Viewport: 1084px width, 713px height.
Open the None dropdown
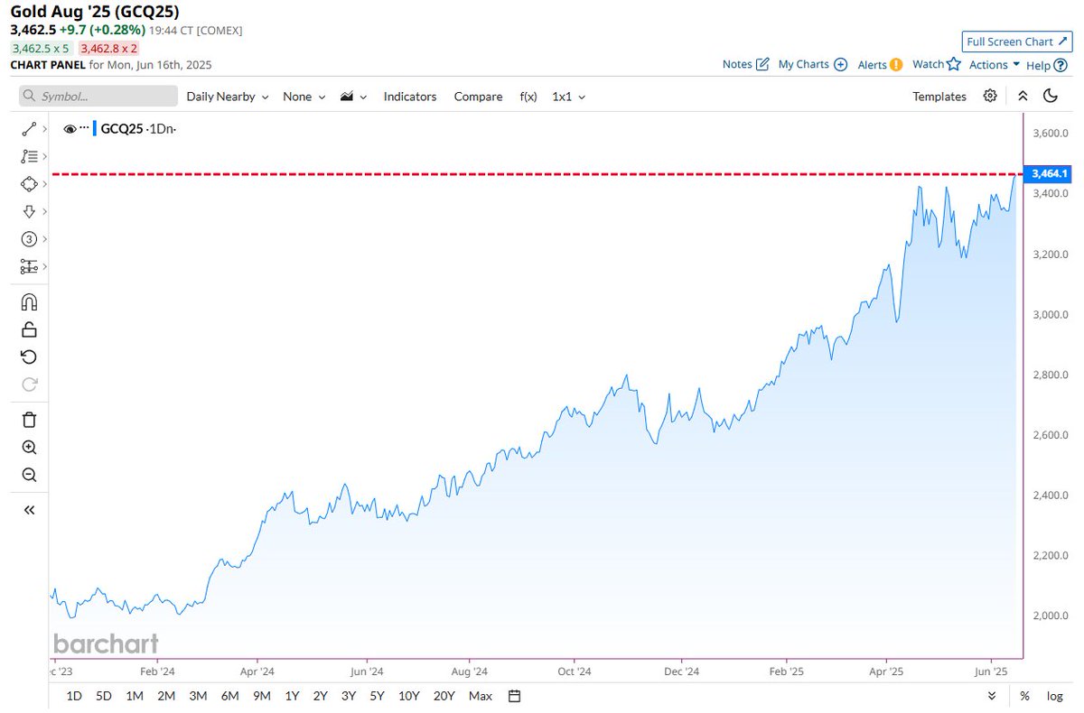click(303, 97)
